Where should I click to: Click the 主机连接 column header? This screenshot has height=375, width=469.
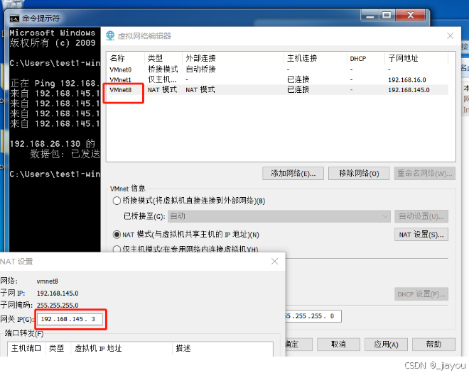(316, 58)
